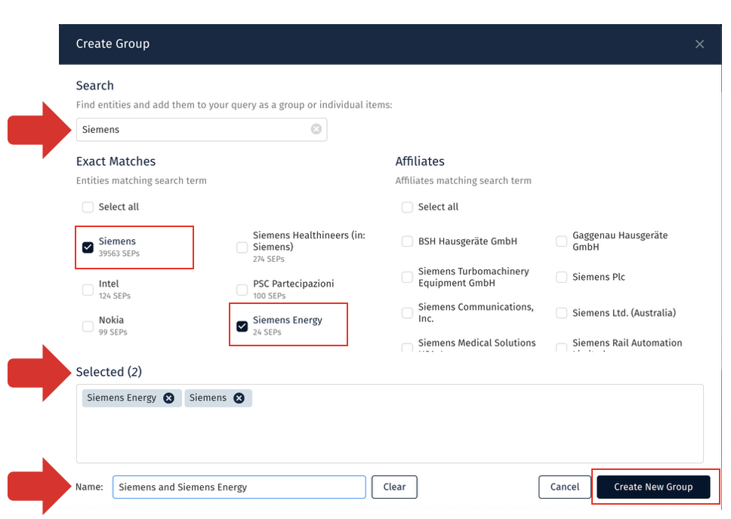Check Siemens Healthineers (in: Siemens) box
This screenshot has width=731, height=519.
pos(242,247)
